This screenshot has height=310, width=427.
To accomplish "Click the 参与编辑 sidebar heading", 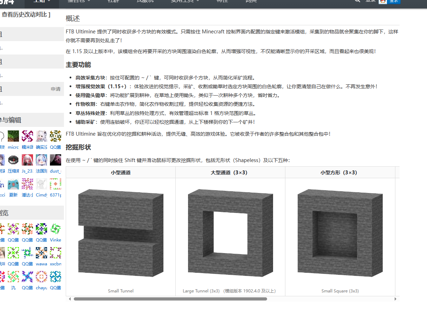I will tap(11, 120).
